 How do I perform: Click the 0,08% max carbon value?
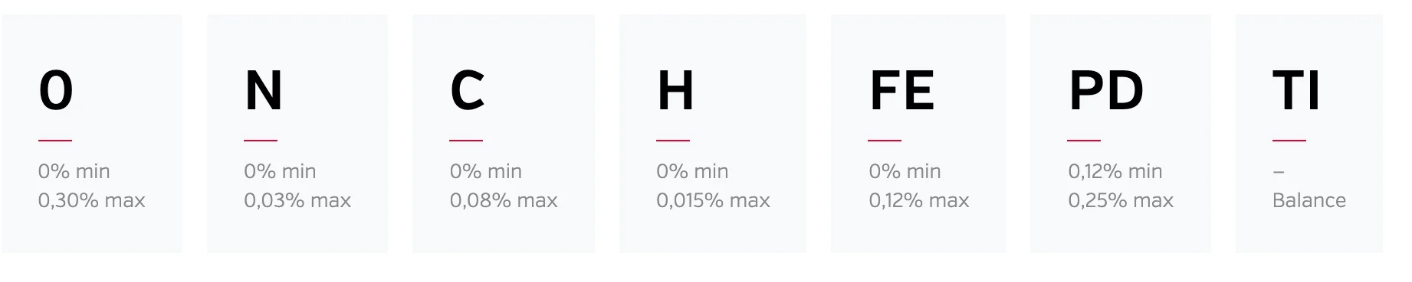pos(504,200)
